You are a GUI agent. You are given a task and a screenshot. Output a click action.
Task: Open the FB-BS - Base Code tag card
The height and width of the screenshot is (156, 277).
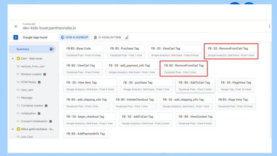[83, 51]
